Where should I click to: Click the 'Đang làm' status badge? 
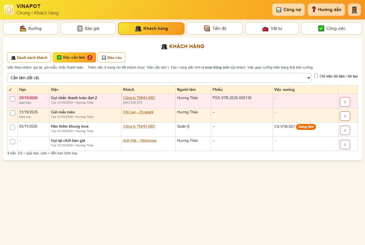pyautogui.click(x=306, y=127)
